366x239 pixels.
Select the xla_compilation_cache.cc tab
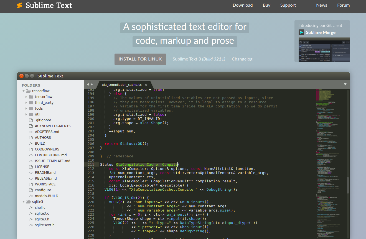(x=121, y=85)
